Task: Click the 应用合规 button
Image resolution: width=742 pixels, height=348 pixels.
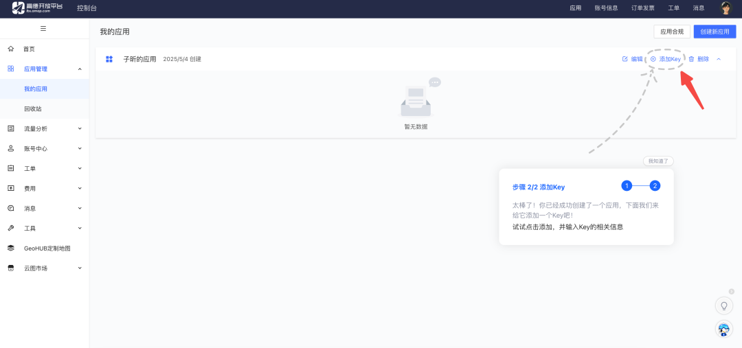Action: pyautogui.click(x=672, y=32)
